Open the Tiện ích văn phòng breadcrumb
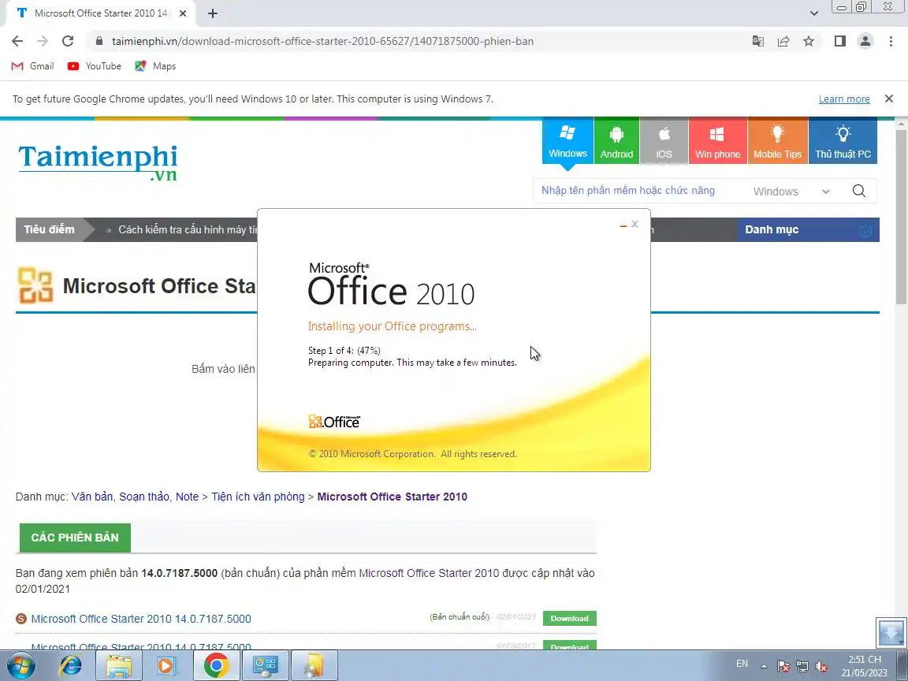908x681 pixels. [258, 497]
